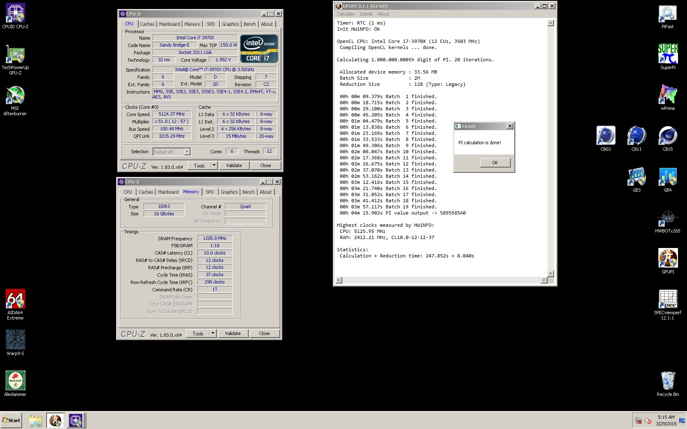Switch to Caches tab in top CPU-Z
The image size is (687, 429).
(147, 24)
